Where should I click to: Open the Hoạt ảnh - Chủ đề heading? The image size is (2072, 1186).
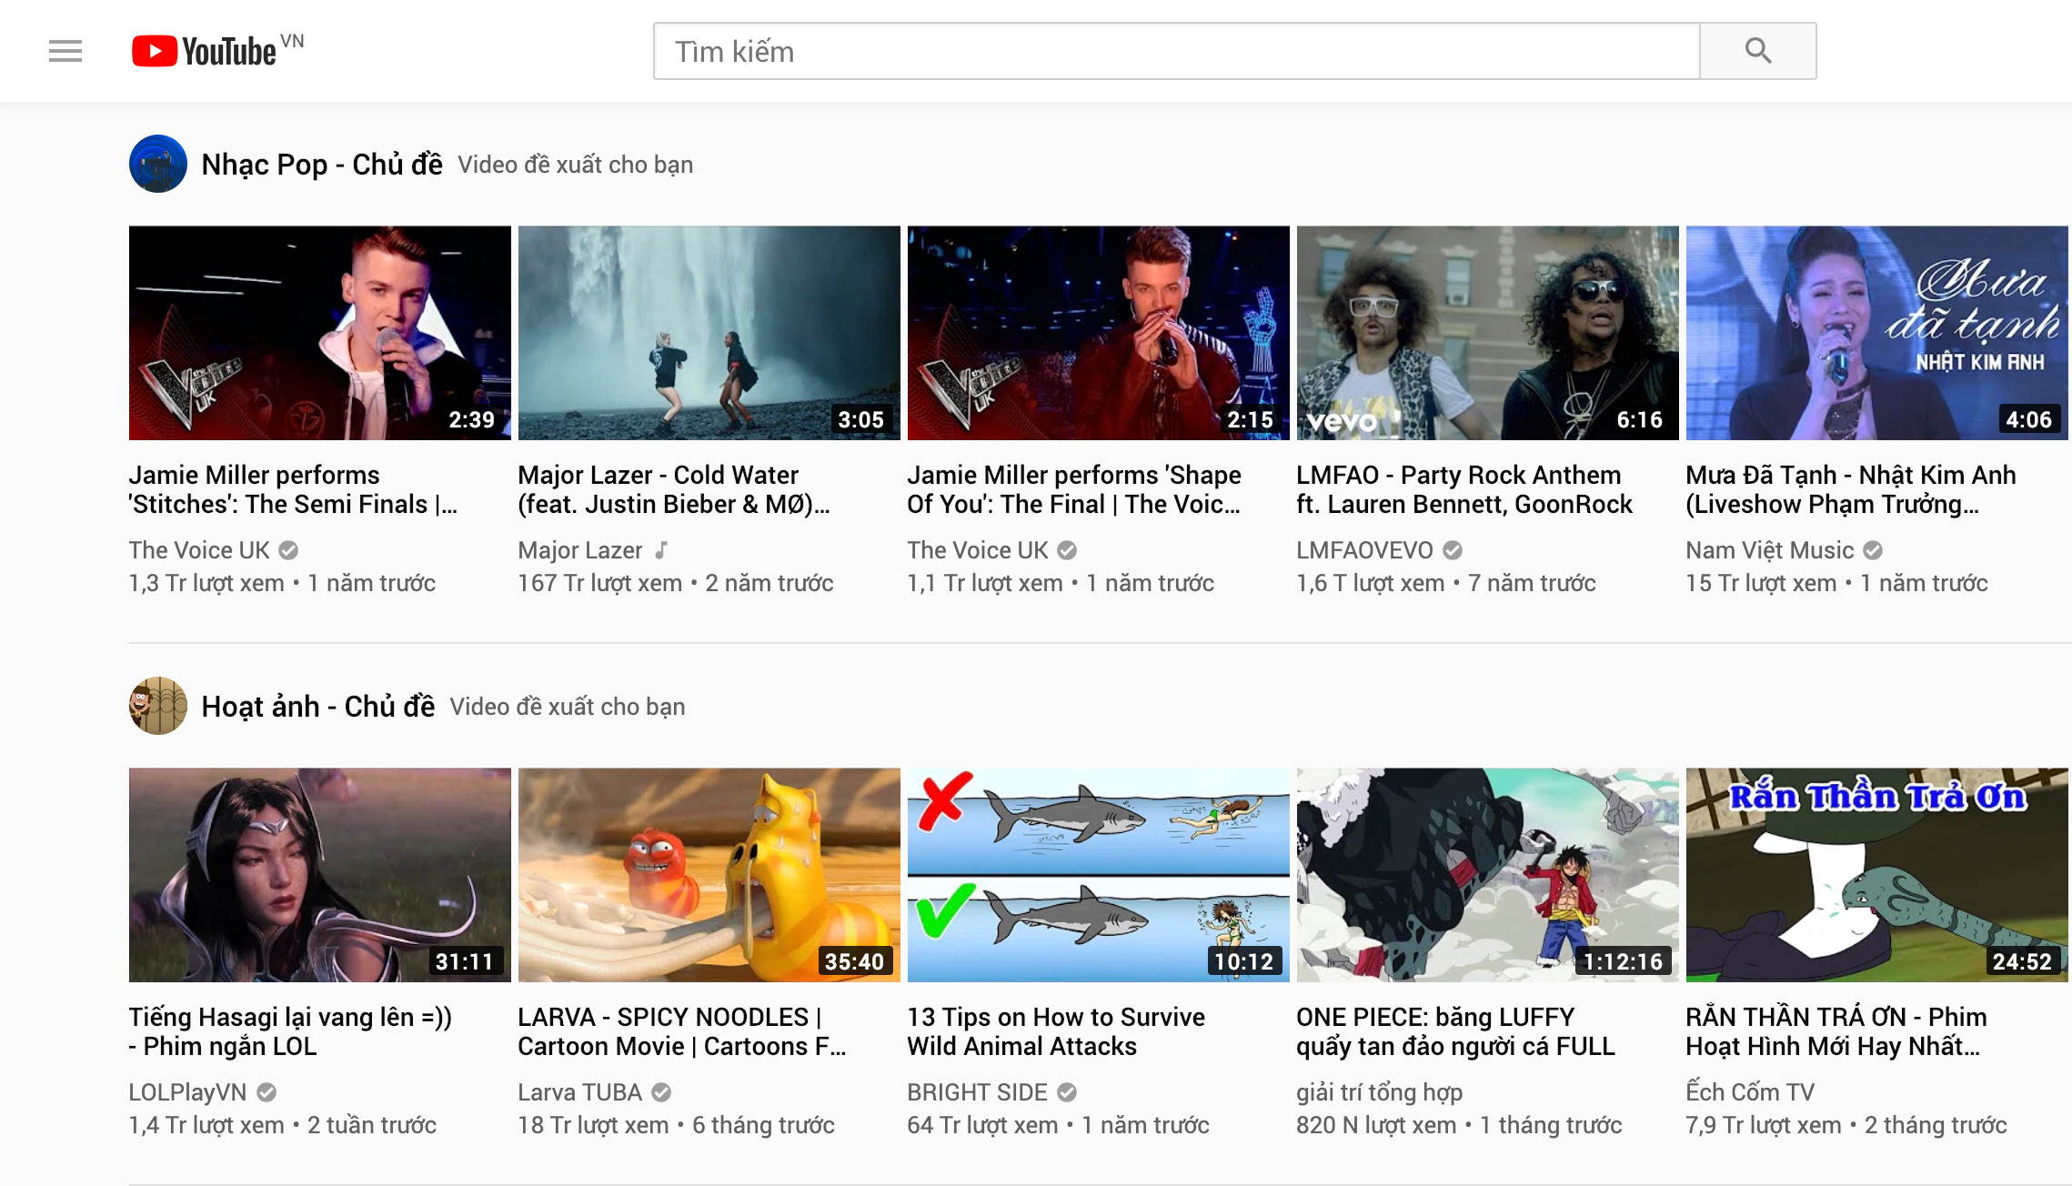(317, 707)
